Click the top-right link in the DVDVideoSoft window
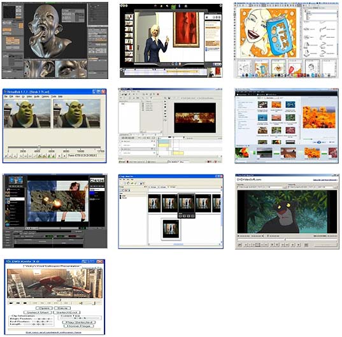The image size is (342, 337). point(325,180)
